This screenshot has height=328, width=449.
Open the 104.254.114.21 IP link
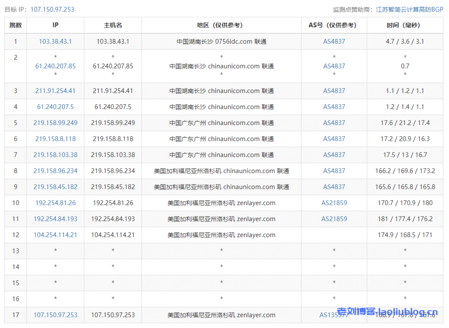tap(55, 235)
